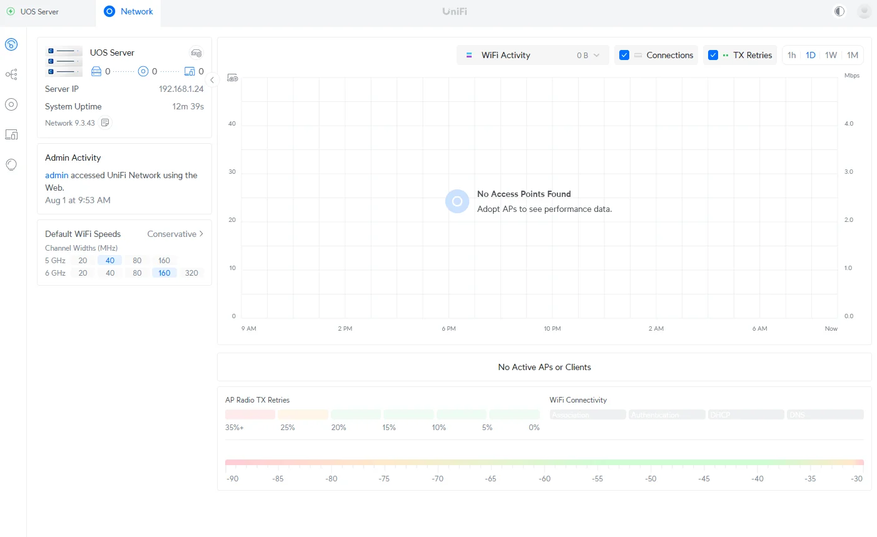Click the UniFi logo in the header

point(455,11)
